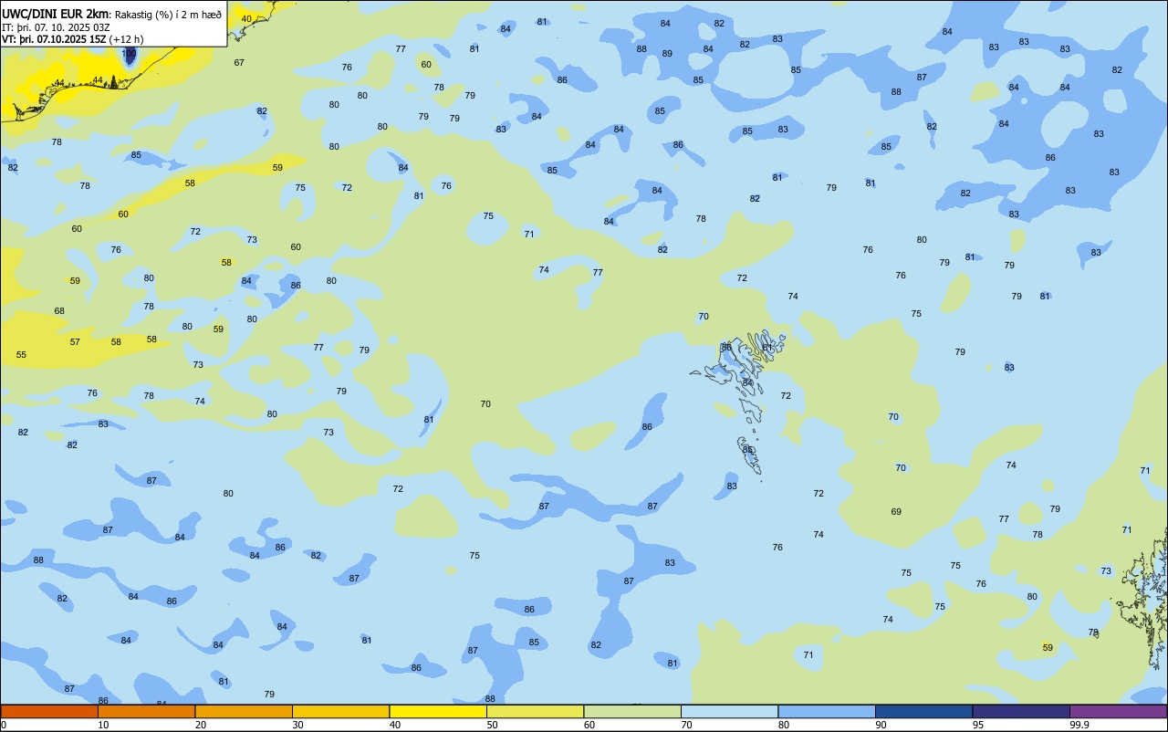Click the '99.9' legend label

pos(1079,725)
